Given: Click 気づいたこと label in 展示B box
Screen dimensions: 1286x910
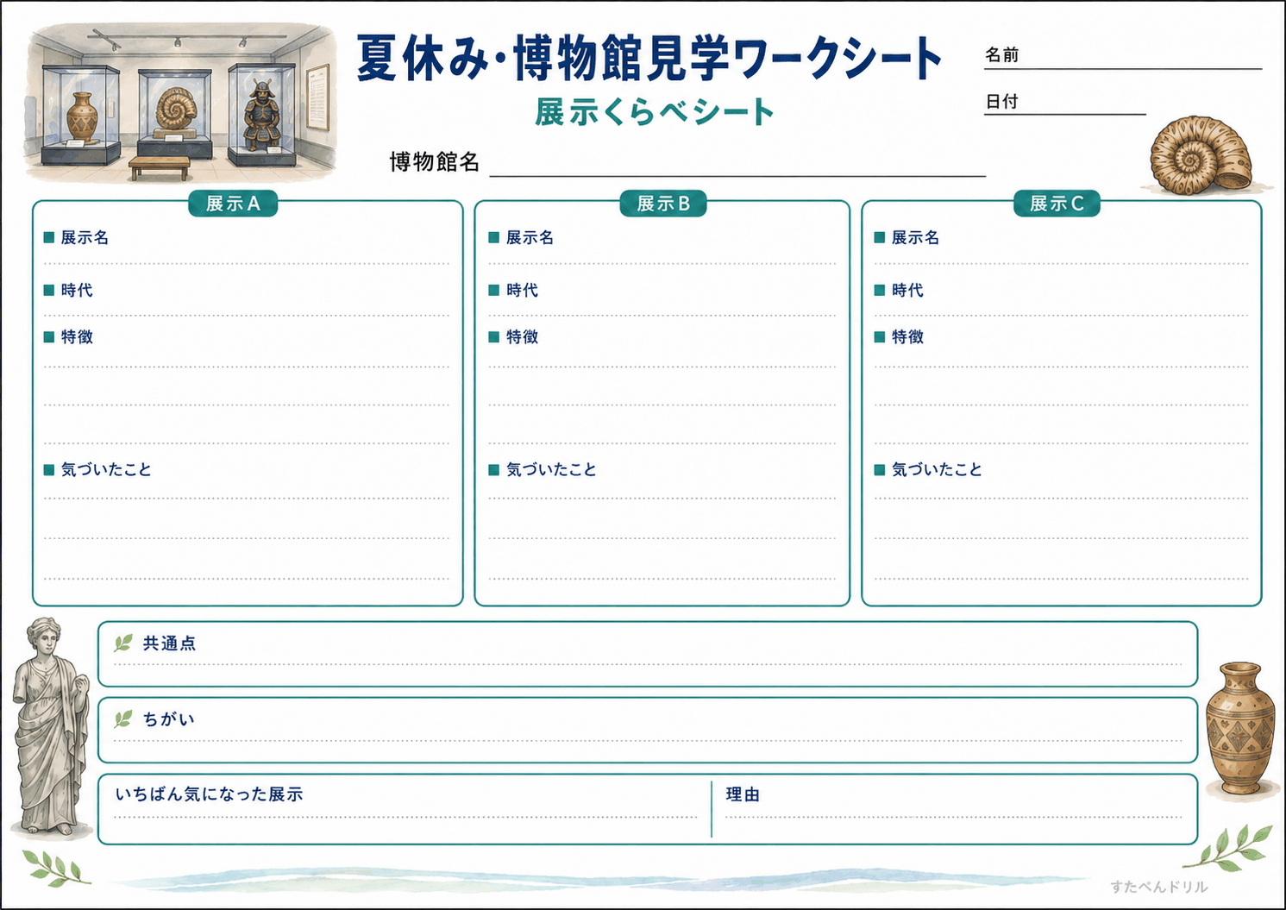Looking at the screenshot, I should click(551, 469).
